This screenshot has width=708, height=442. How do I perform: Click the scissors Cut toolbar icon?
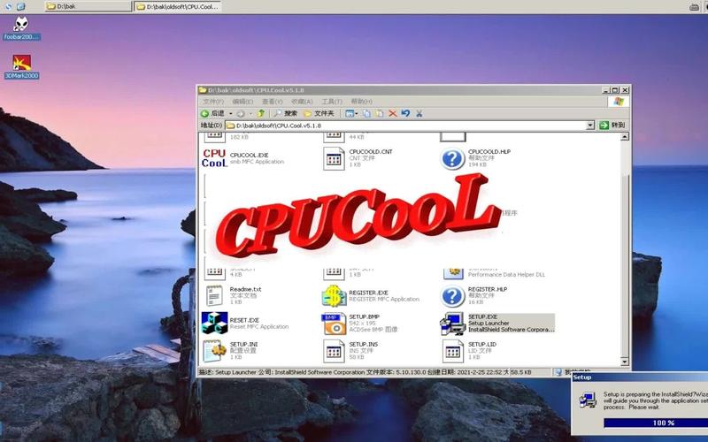[419, 114]
